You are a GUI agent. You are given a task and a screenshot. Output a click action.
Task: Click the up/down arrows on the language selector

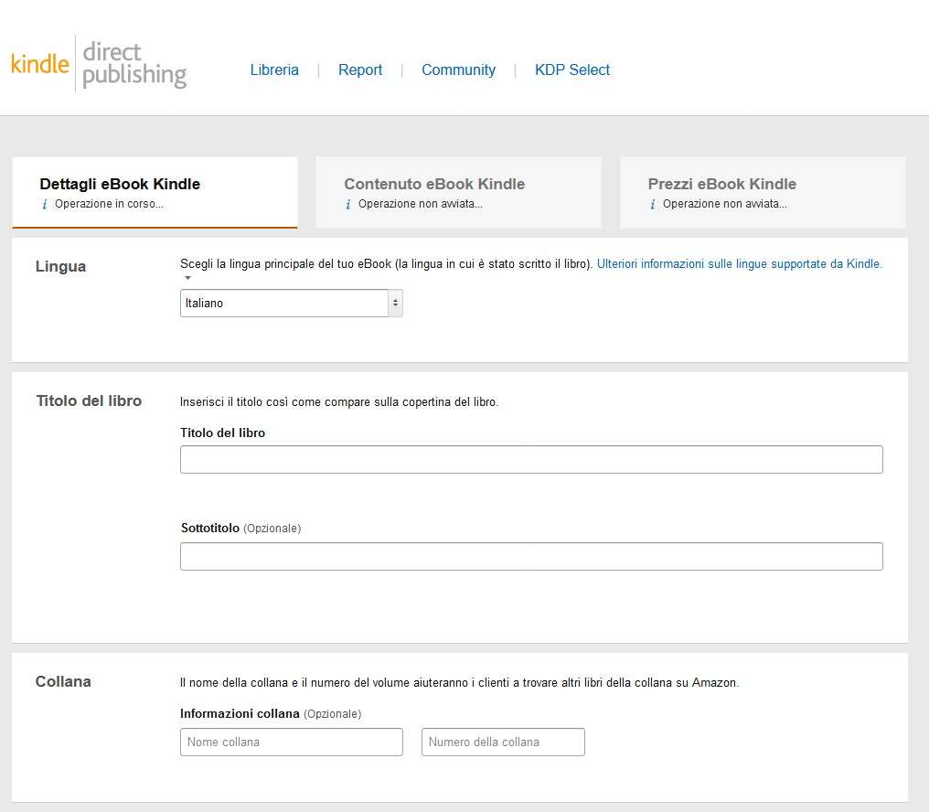click(x=395, y=304)
